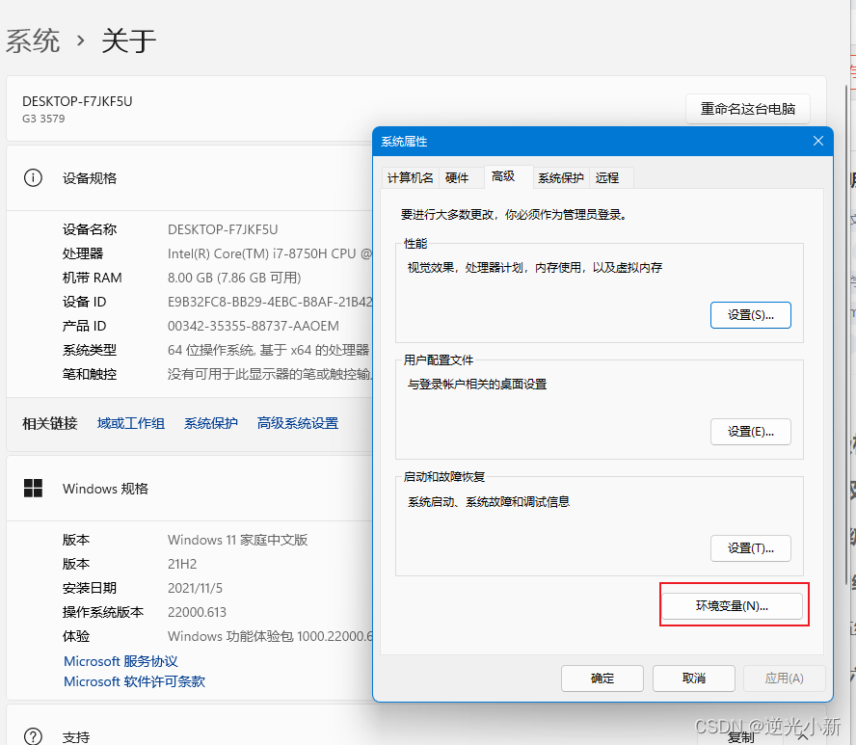Click 重命名这台电脑 button

tap(748, 109)
